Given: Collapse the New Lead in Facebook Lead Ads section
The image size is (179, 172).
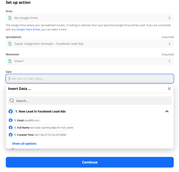Looking at the screenshot, I should click(x=167, y=112).
